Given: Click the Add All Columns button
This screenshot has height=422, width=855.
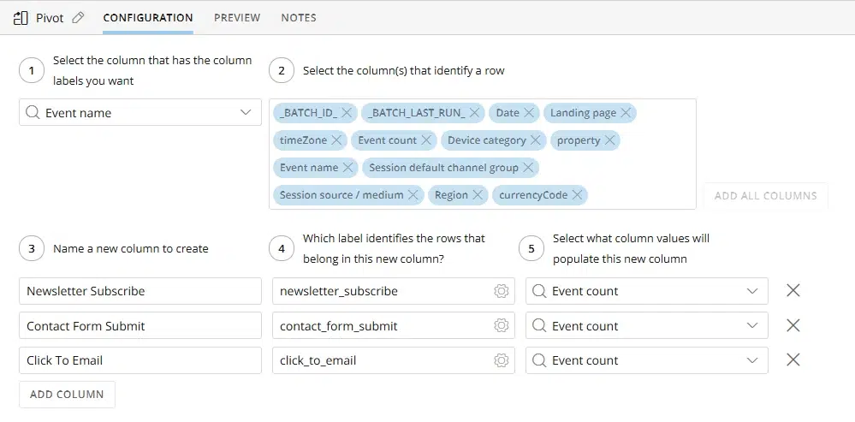Looking at the screenshot, I should [x=766, y=196].
